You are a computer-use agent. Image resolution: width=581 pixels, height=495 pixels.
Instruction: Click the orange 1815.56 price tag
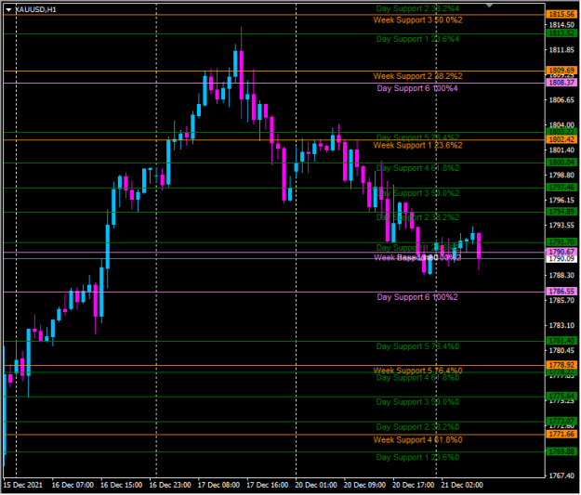[561, 15]
